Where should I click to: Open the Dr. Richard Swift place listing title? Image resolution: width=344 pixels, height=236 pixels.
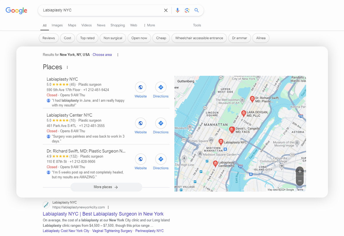pos(86,151)
